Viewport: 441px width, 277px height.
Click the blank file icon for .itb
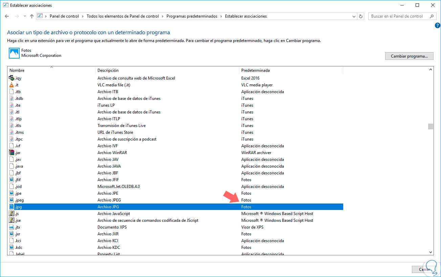tap(12, 91)
